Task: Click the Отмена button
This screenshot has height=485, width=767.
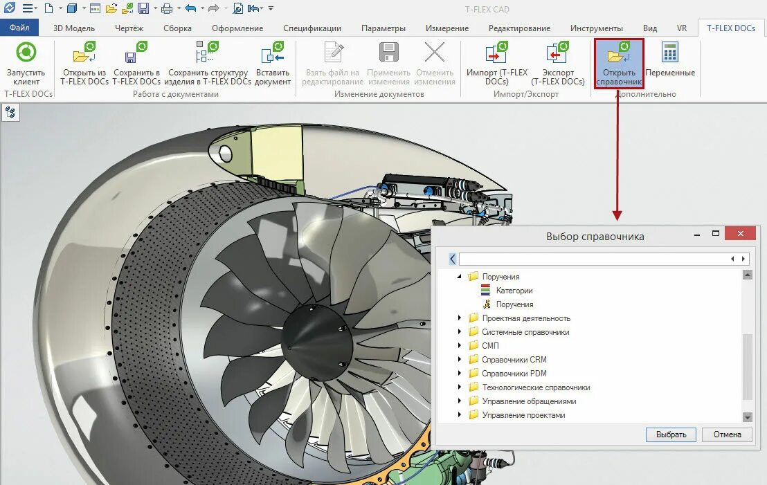Action: click(727, 434)
